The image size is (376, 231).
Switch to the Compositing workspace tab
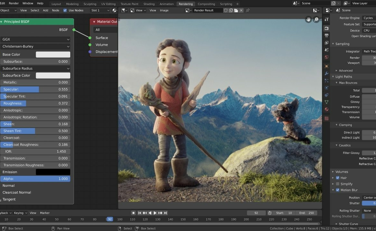click(206, 4)
